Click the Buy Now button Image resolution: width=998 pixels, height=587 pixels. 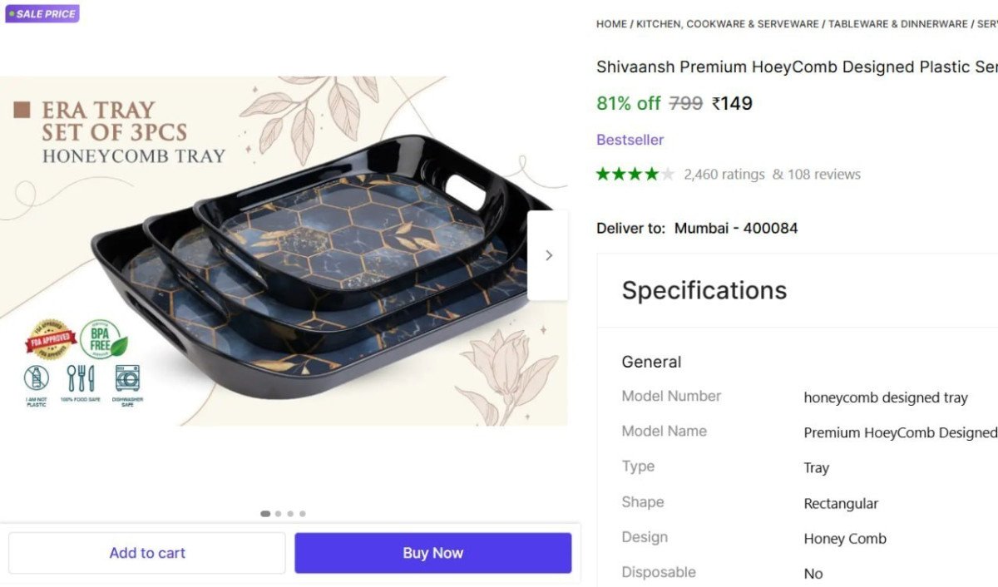coord(432,552)
